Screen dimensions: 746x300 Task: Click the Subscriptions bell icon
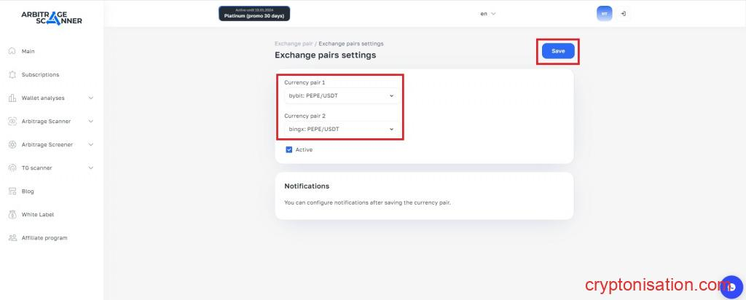pyautogui.click(x=12, y=74)
